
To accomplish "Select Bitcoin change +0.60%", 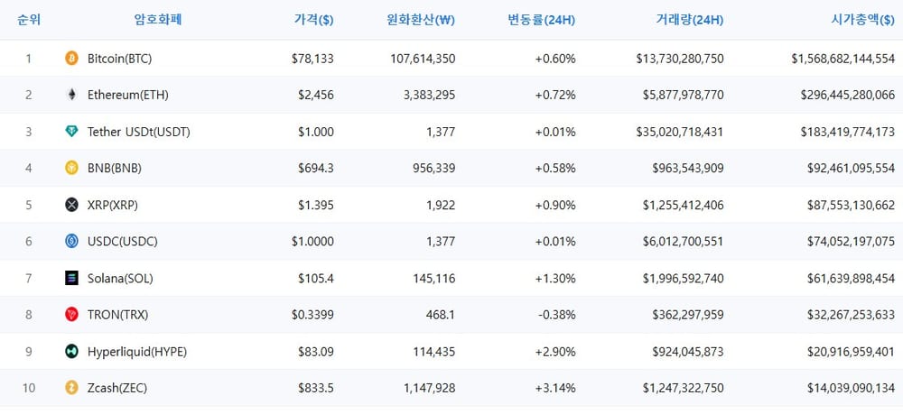I will (555, 59).
